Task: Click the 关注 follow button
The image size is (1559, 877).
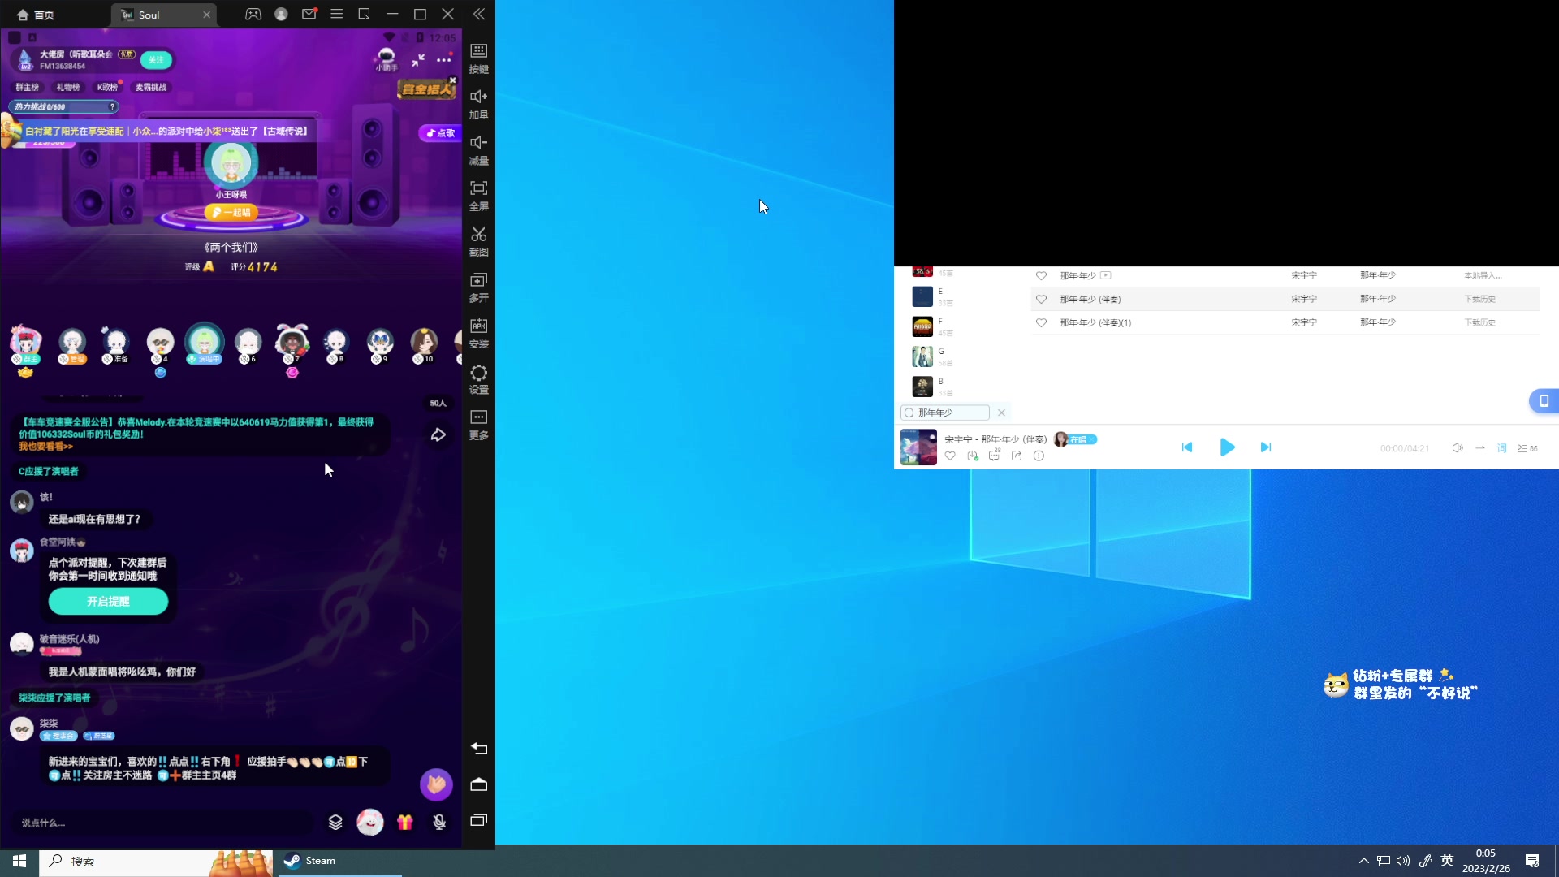Action: pyautogui.click(x=156, y=60)
